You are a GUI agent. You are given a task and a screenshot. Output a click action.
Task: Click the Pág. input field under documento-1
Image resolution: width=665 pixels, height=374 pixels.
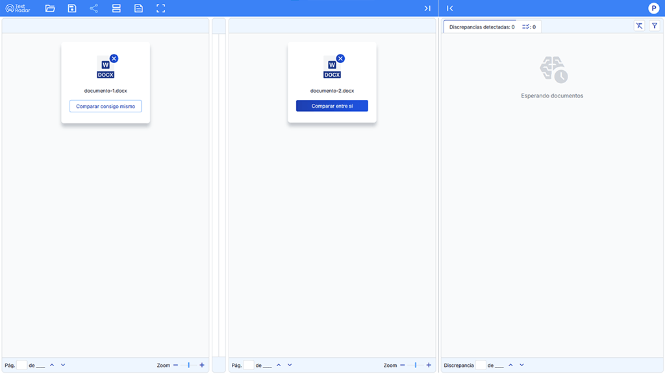(x=21, y=365)
